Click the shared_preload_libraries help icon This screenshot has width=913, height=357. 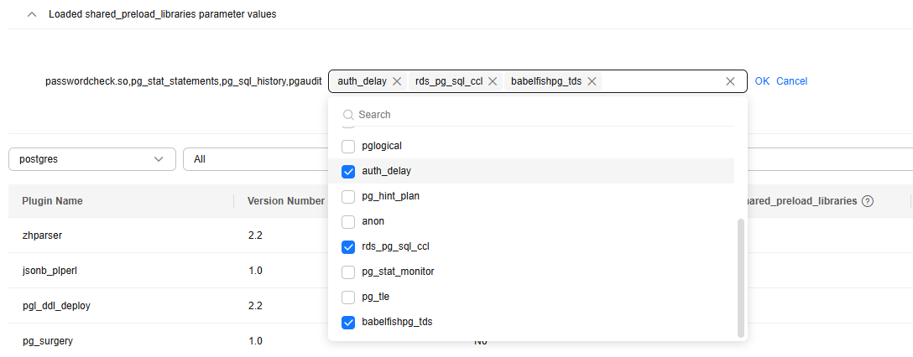tap(868, 201)
